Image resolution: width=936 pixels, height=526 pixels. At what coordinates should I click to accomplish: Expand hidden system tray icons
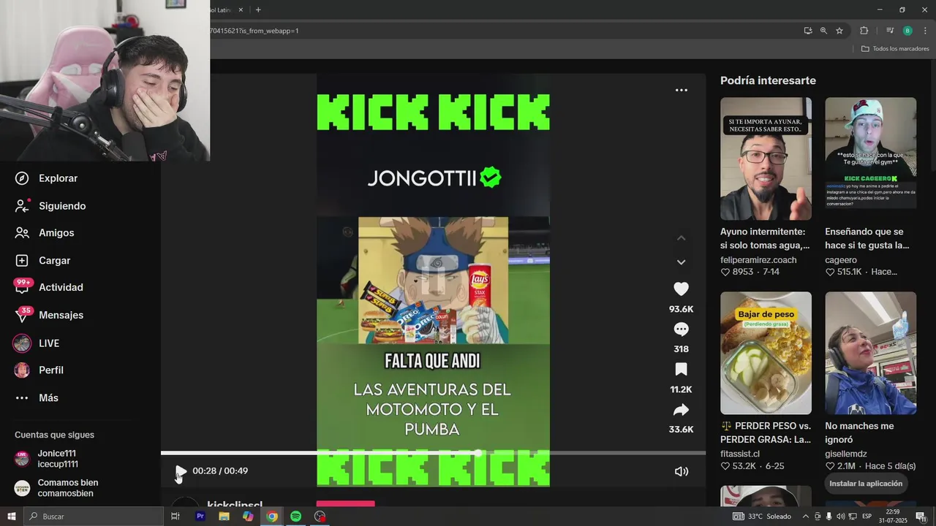[x=806, y=517]
